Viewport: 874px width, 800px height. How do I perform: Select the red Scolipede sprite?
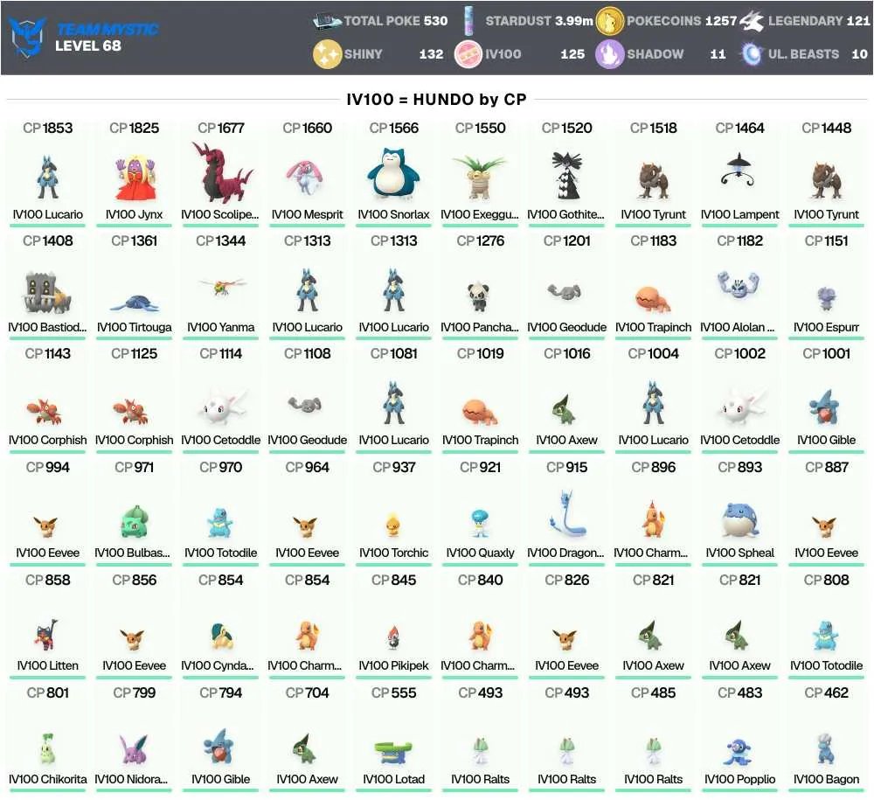click(221, 171)
